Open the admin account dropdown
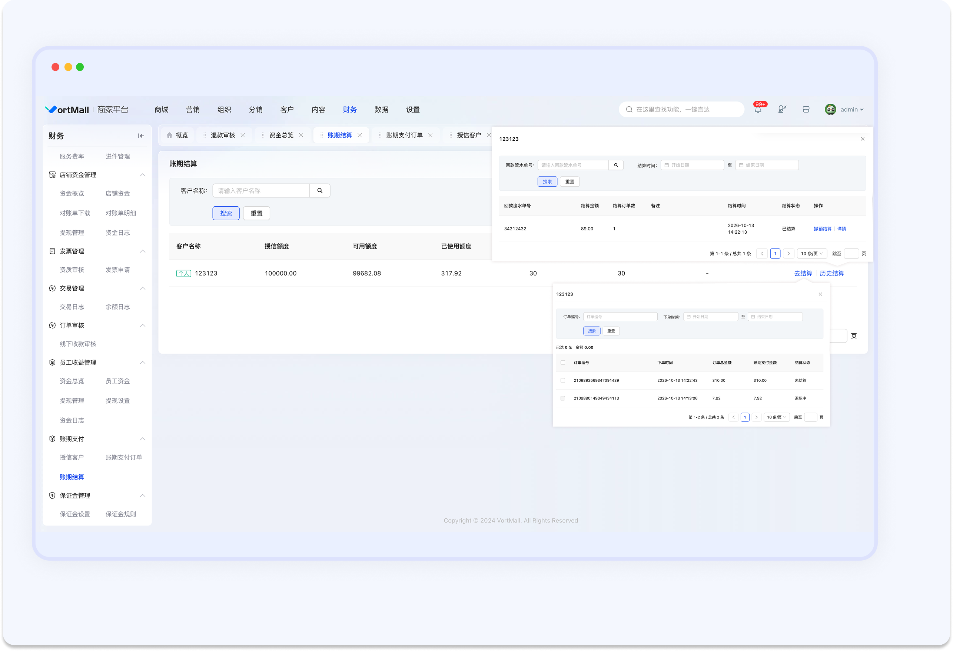953x651 pixels. point(852,110)
